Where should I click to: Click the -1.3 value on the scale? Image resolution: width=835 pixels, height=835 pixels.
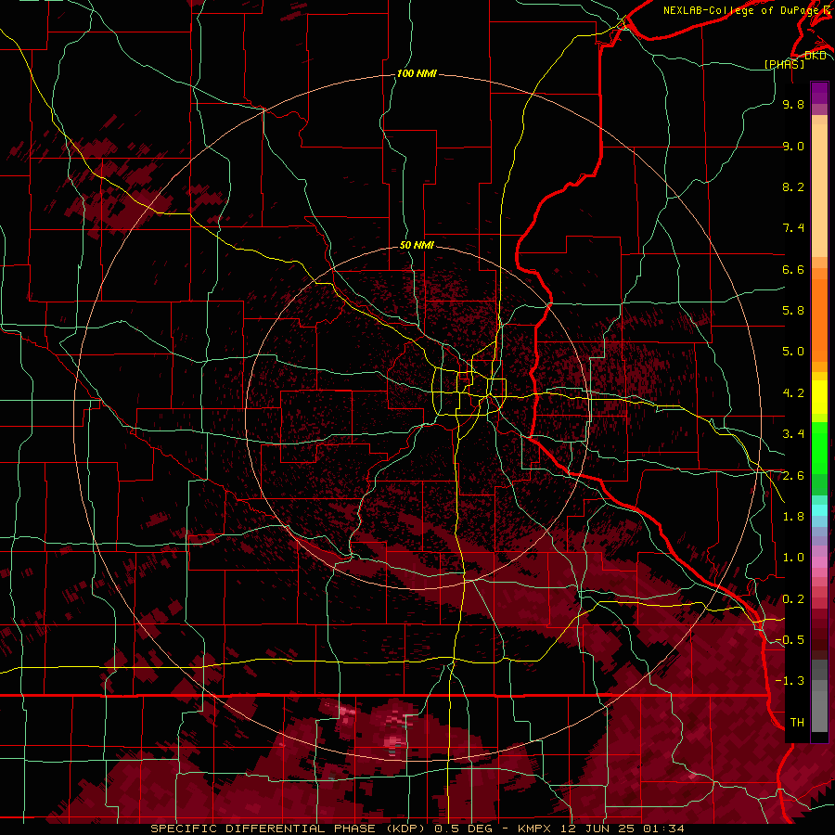tap(790, 681)
